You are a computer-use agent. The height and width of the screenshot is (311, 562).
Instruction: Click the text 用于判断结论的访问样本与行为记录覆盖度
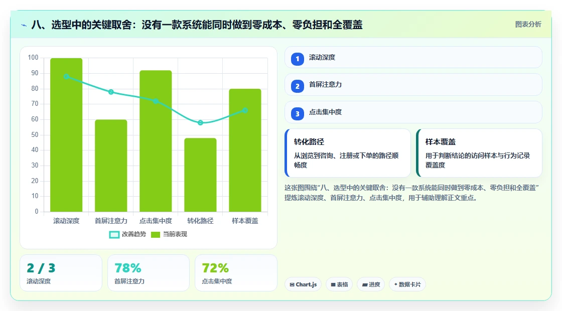tap(478, 160)
